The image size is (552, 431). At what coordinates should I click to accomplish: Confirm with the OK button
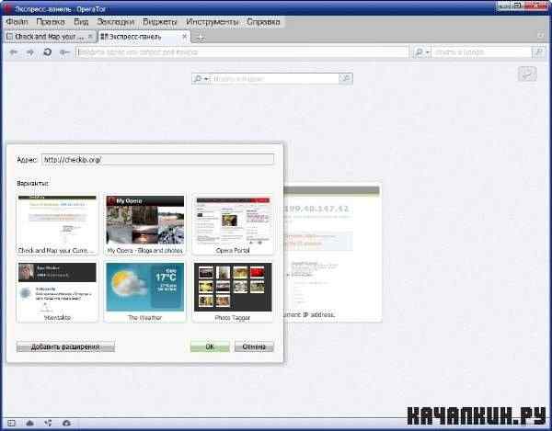pyautogui.click(x=210, y=346)
